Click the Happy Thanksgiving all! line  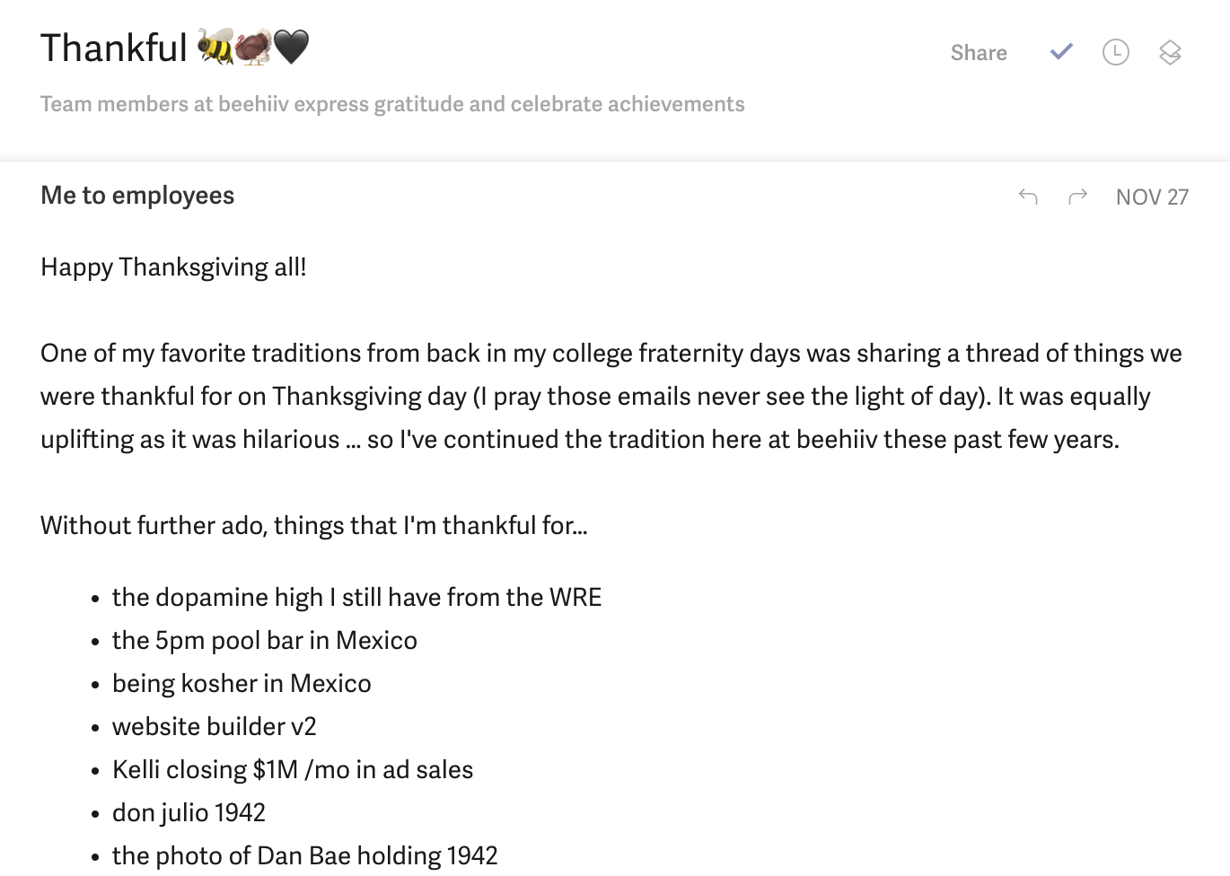[x=173, y=267]
